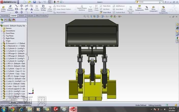The height and width of the screenshot is (112, 179).
Task: Open the Line tool dropdown arrow
Action: pyautogui.click(x=19, y=6)
